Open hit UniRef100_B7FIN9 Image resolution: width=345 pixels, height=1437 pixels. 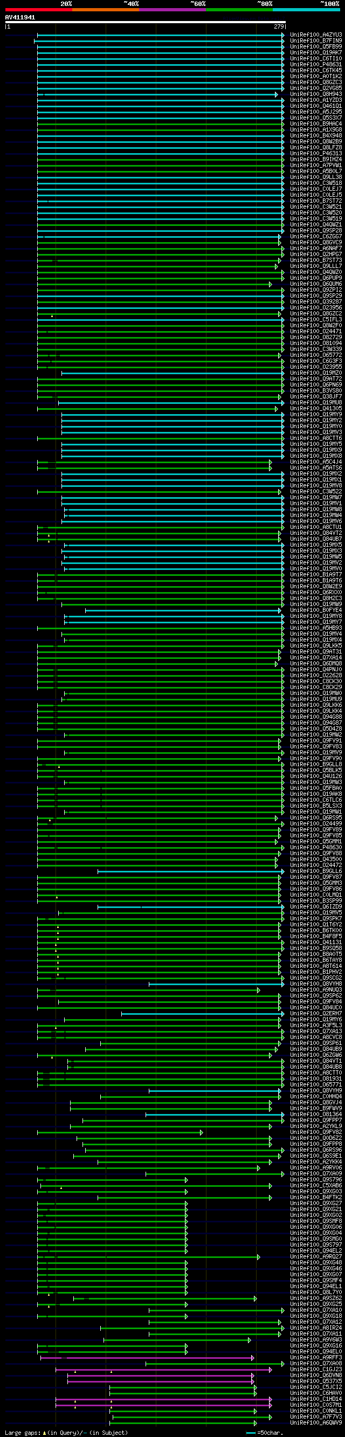click(316, 41)
